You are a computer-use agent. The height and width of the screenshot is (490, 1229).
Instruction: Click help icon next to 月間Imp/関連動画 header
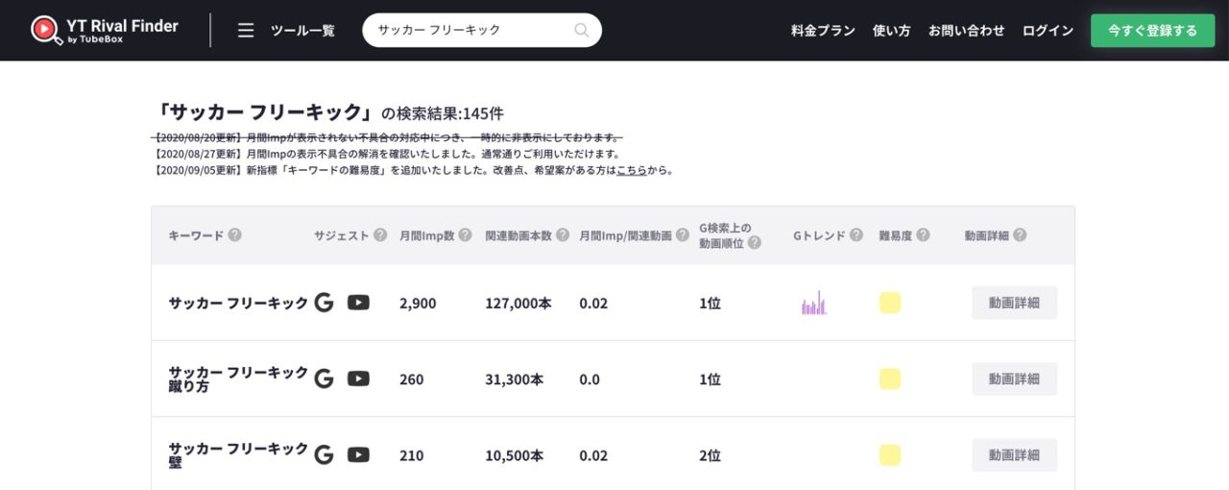[683, 235]
